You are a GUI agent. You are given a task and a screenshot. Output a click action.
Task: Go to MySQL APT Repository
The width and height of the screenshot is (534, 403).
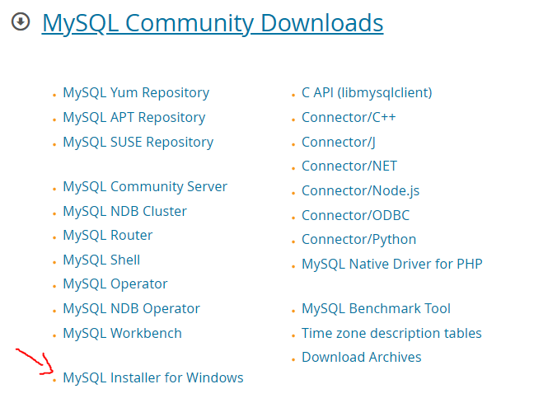133,118
